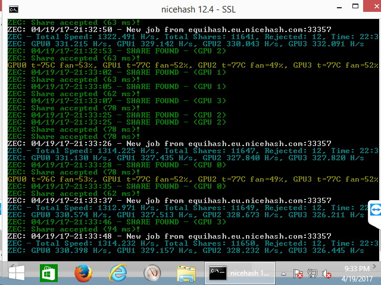The width and height of the screenshot is (381, 285).
Task: Click GPU0 t=76C fan=53% temperature line
Action: coord(193,179)
